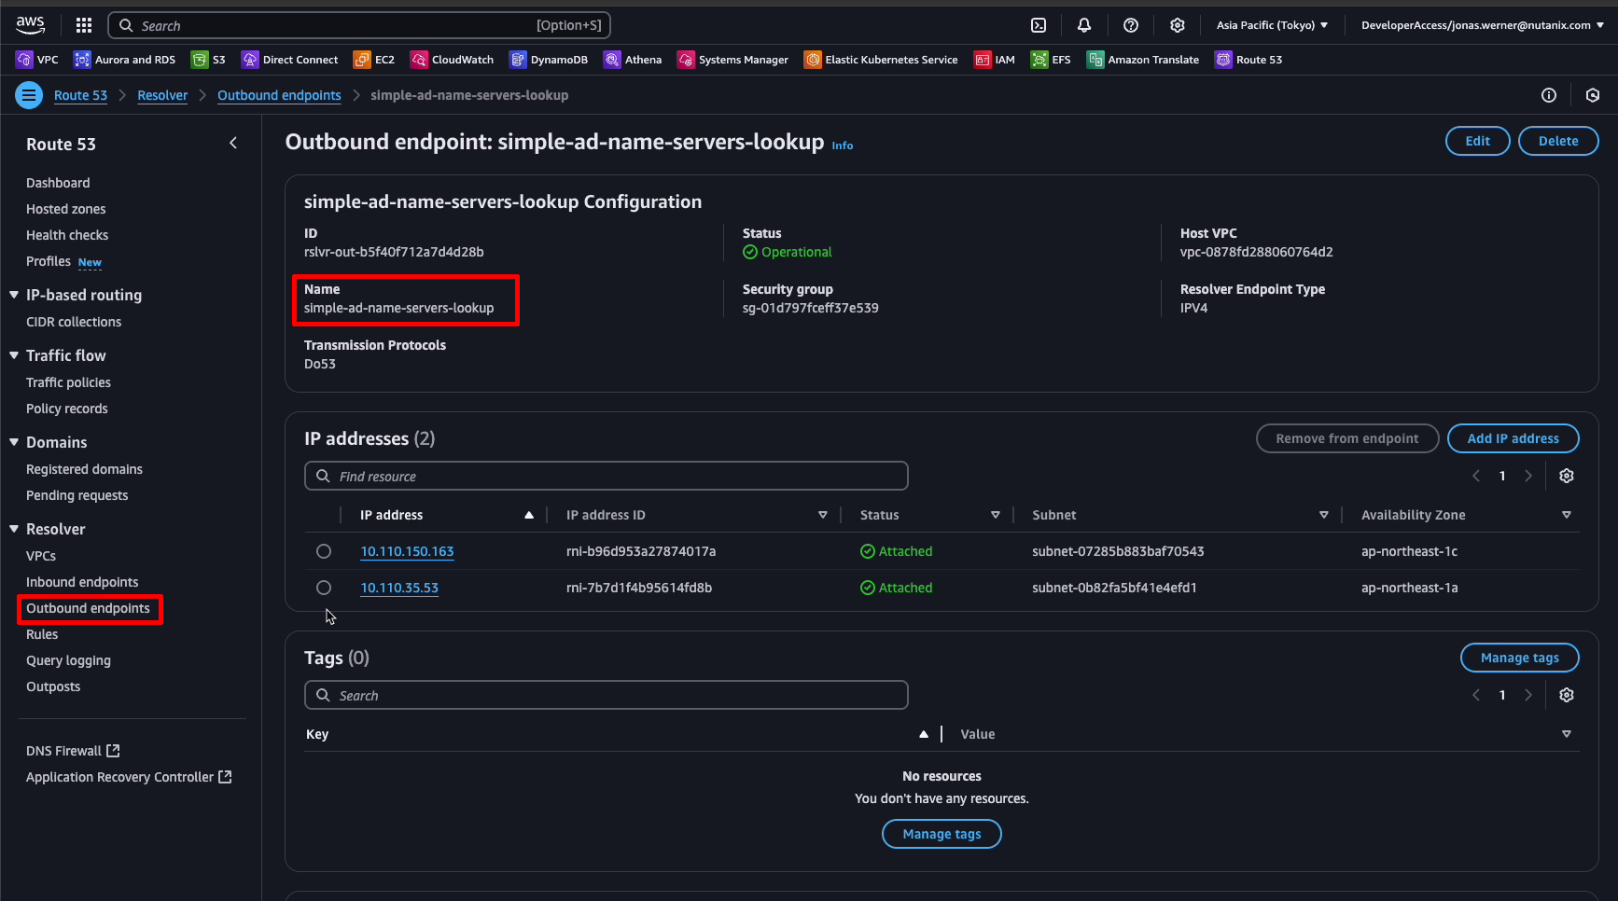Go to Query logging in sidebar
1618x901 pixels.
coord(68,660)
